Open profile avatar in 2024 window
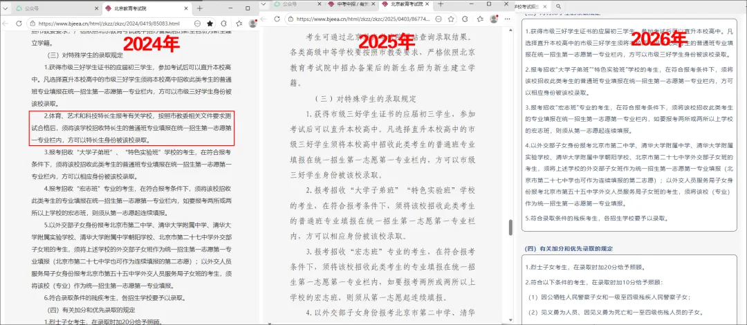The height and width of the screenshot is (325, 747). click(252, 24)
